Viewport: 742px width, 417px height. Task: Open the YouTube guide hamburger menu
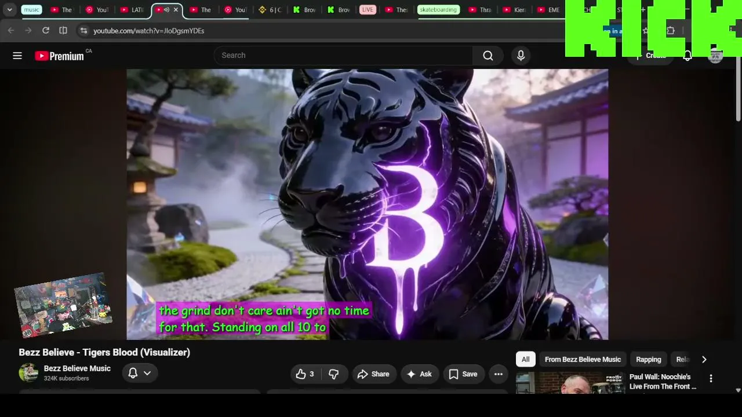[x=17, y=56]
